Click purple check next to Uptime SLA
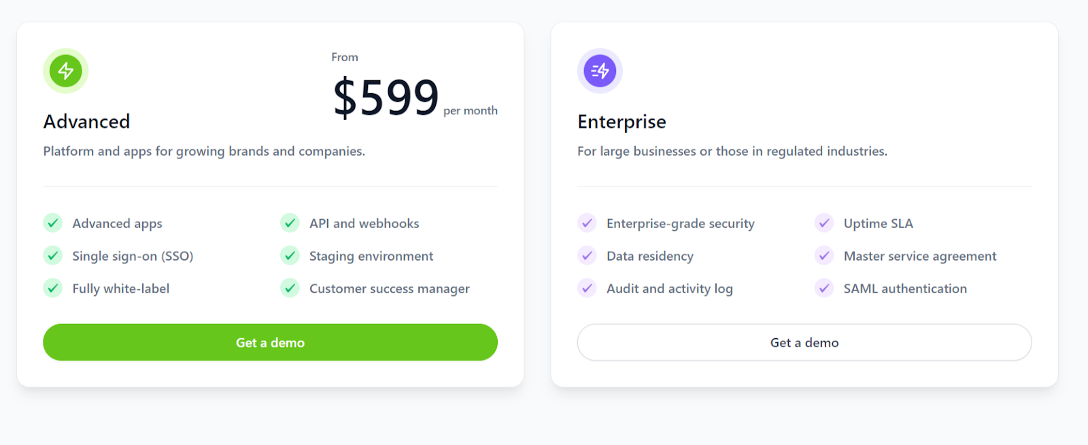This screenshot has height=445, width=1088. (824, 222)
